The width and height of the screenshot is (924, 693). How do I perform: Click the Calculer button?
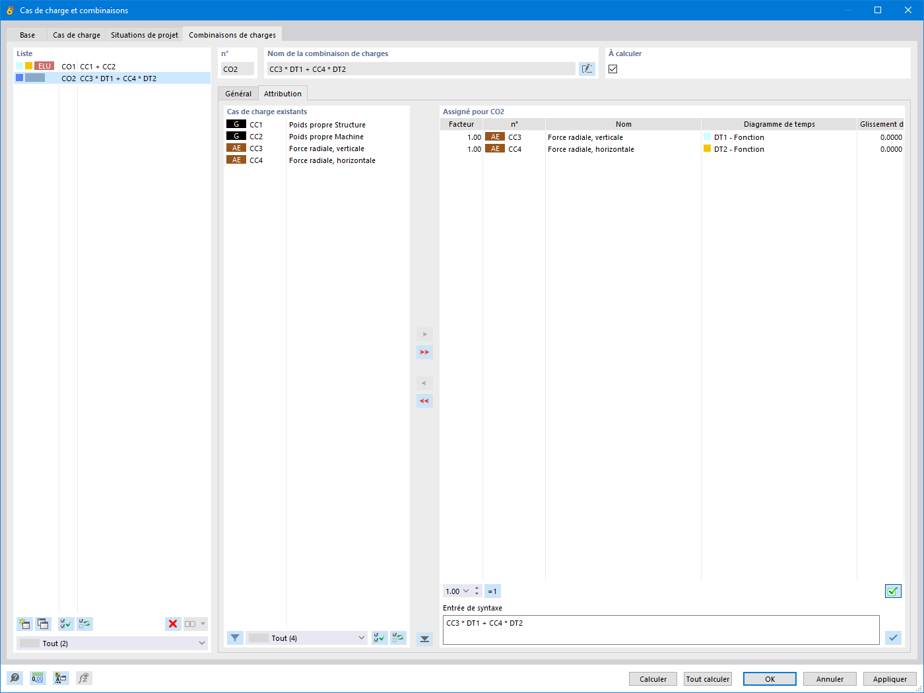tap(653, 679)
